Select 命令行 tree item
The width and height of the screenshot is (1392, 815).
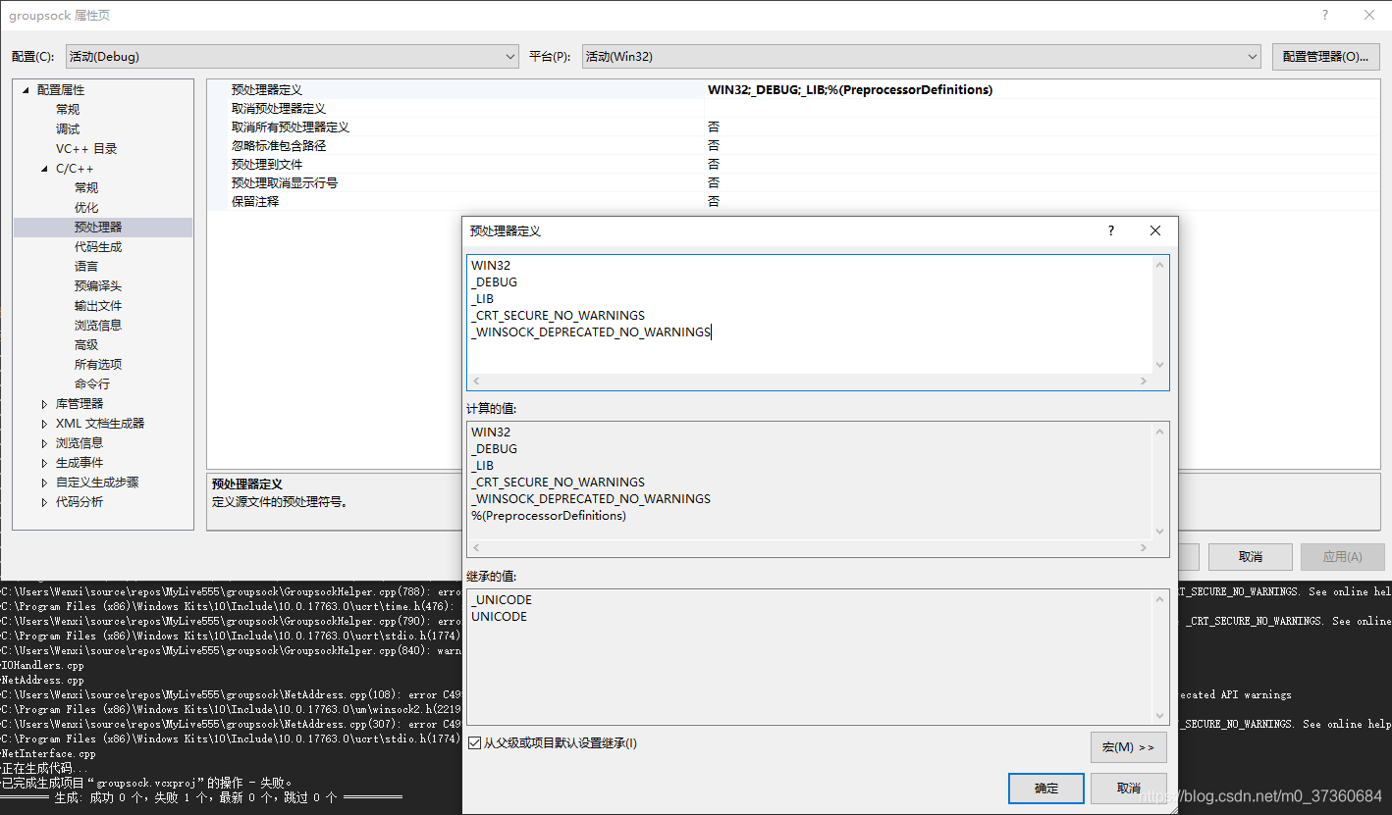click(92, 384)
